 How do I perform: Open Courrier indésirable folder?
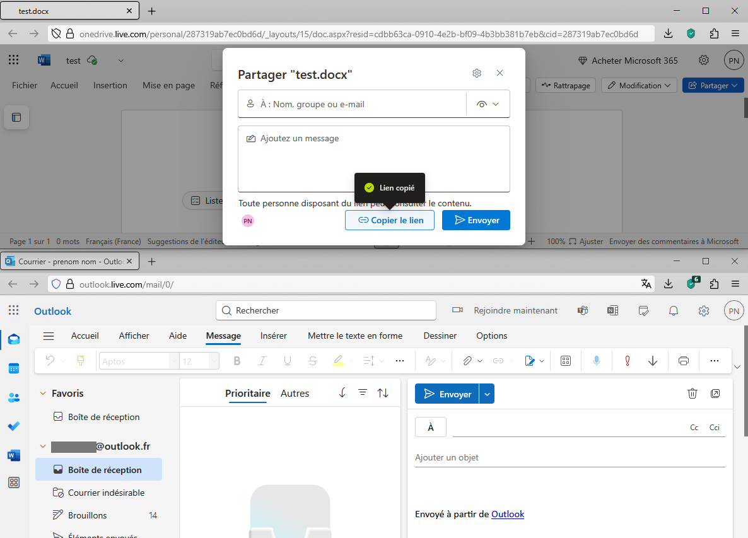point(99,493)
